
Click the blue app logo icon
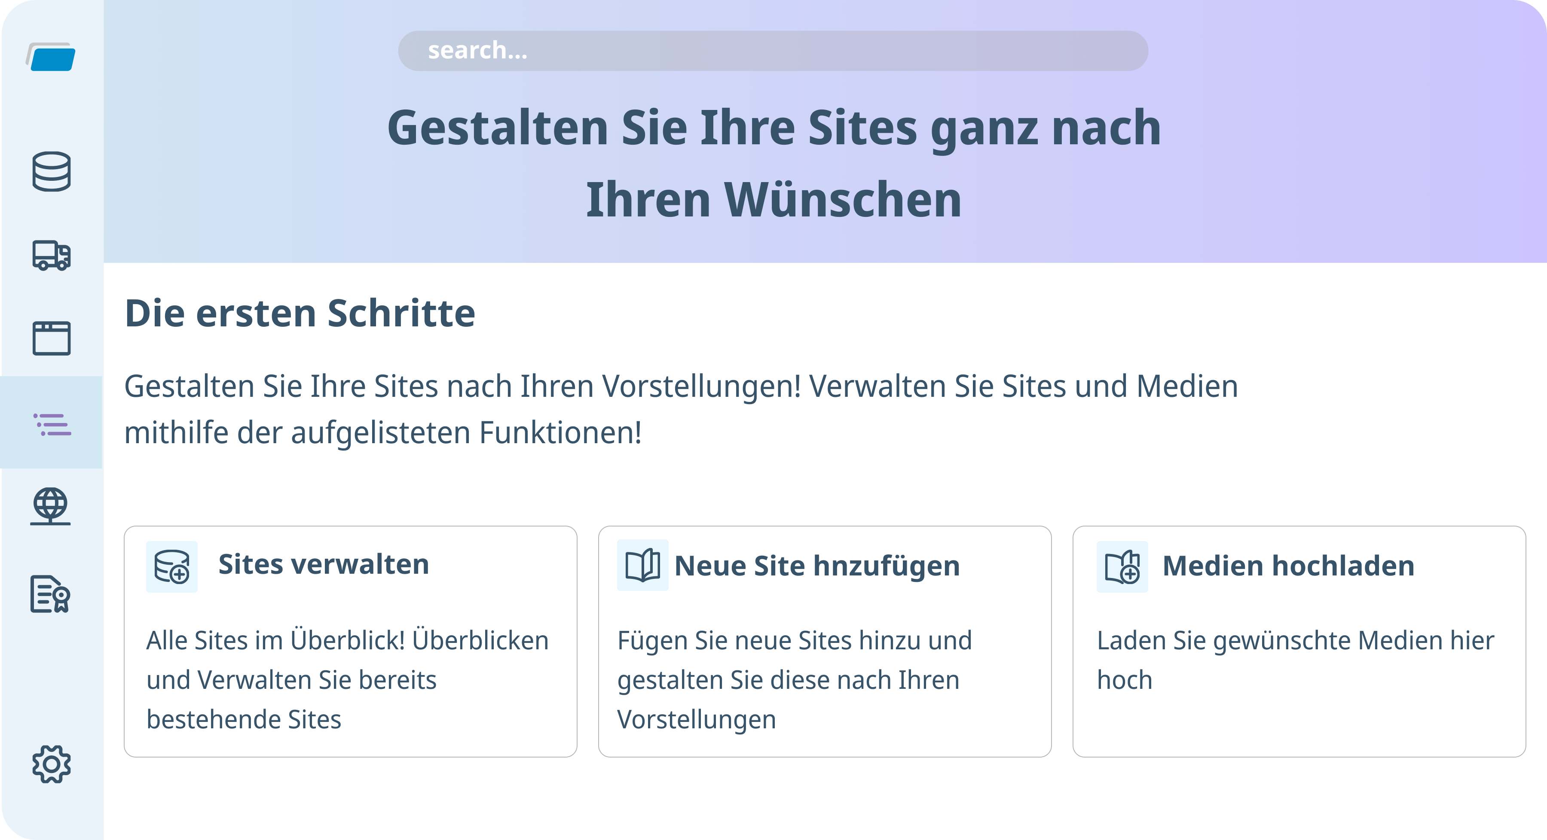[x=51, y=57]
